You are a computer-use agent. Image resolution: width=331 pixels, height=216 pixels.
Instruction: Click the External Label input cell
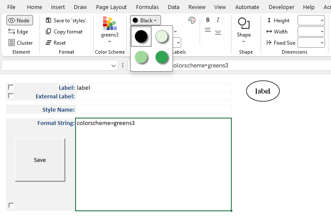click(153, 96)
